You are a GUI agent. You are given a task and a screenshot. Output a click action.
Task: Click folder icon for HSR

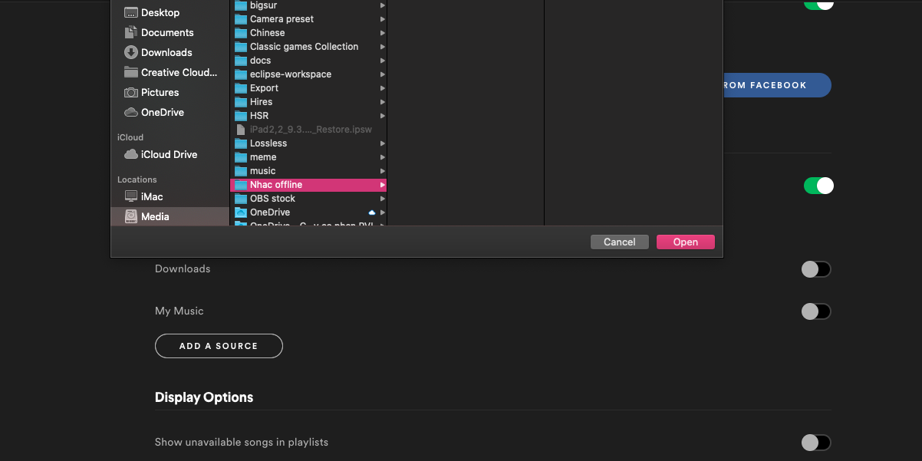tap(241, 116)
